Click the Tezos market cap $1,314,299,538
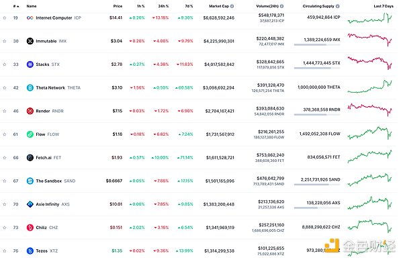 pyautogui.click(x=219, y=251)
